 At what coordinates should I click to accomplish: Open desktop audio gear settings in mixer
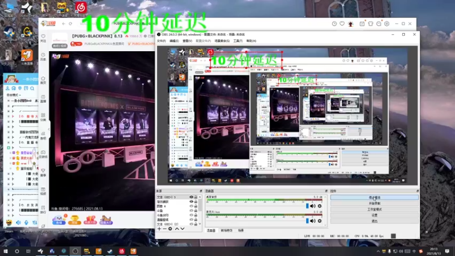click(x=320, y=206)
